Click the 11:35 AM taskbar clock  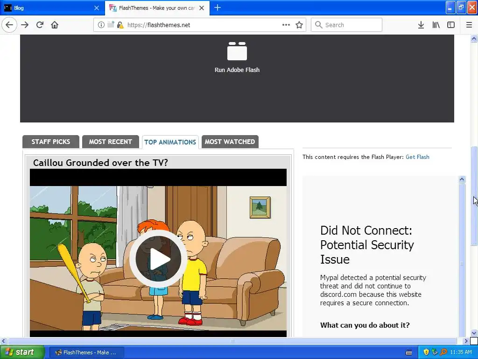(461, 352)
